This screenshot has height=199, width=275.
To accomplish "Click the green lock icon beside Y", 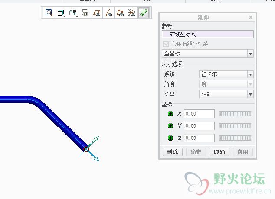I will click(170, 126).
